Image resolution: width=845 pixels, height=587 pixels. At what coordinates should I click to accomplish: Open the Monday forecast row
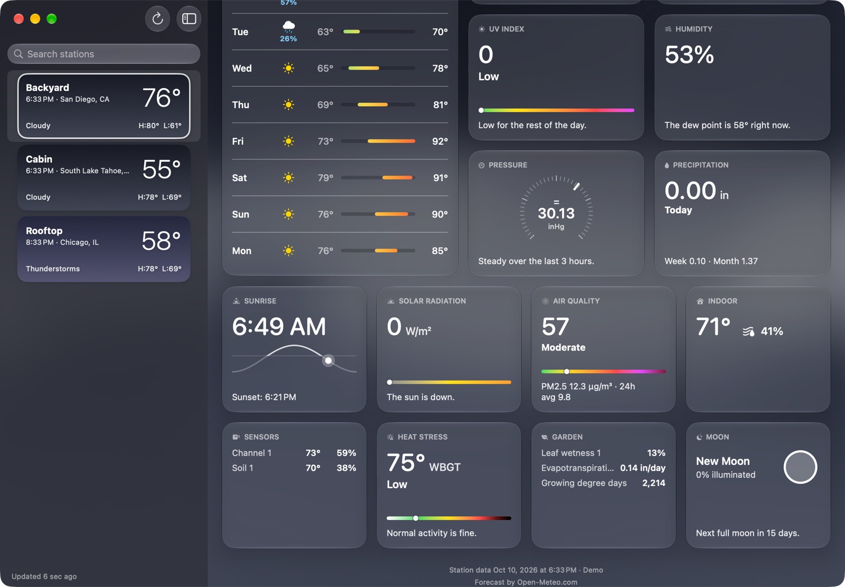pos(340,251)
